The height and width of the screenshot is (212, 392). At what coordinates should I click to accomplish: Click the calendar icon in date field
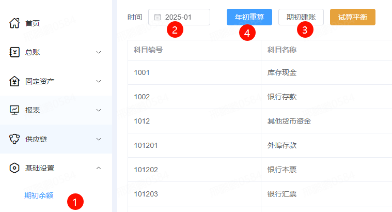[x=158, y=17]
